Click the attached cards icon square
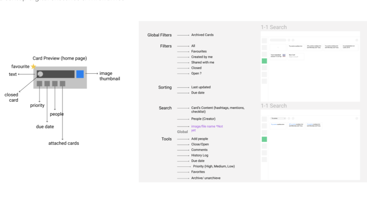The width and height of the screenshot is (367, 206). [62, 84]
